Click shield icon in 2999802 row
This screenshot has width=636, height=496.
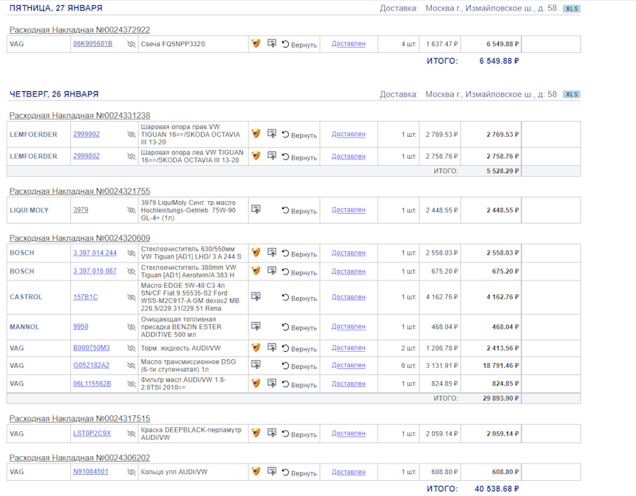tap(256, 156)
